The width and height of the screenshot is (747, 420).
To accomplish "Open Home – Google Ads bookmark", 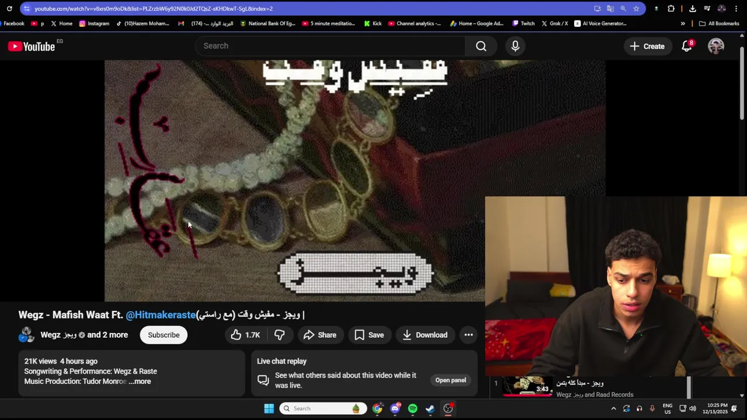I will click(477, 23).
